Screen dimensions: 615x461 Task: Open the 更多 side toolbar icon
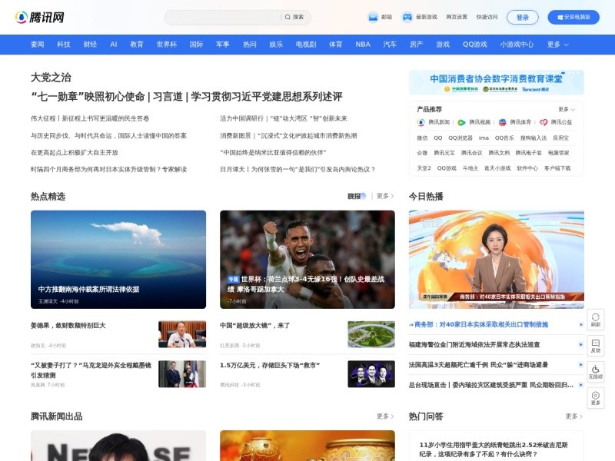(595, 398)
